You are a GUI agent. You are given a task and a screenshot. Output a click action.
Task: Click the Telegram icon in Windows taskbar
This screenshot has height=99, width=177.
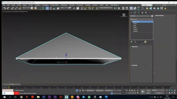point(84,97)
